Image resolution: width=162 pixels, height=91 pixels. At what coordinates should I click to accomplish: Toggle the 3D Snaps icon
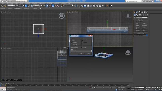[50, 6]
